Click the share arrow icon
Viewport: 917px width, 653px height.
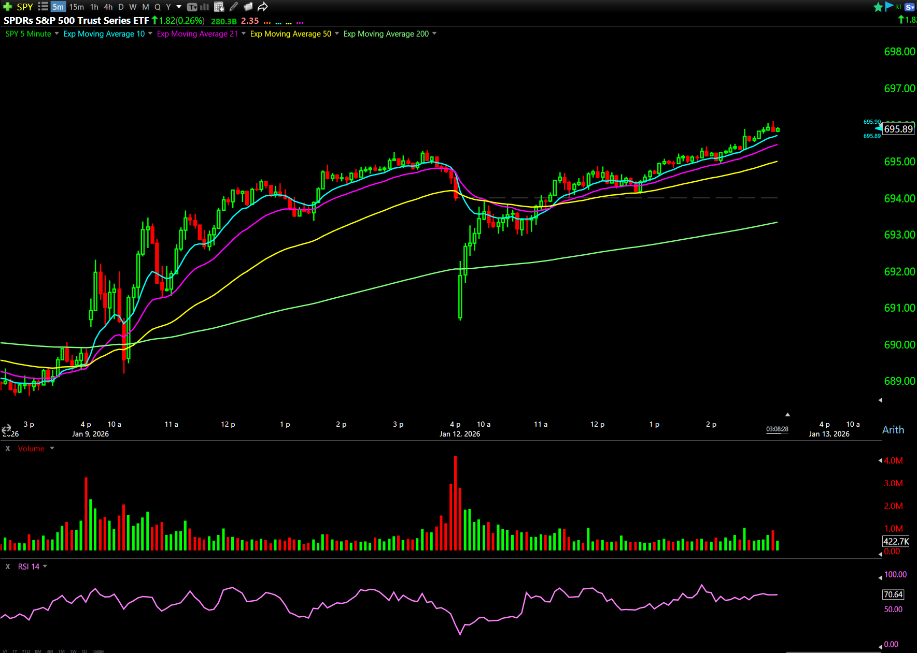click(263, 7)
